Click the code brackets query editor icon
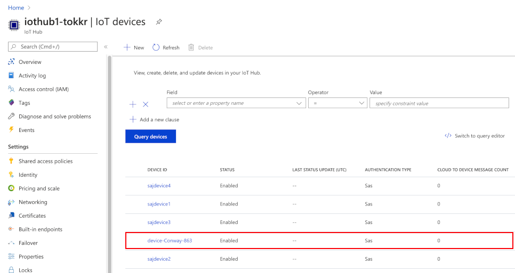515x273 pixels. pos(448,136)
